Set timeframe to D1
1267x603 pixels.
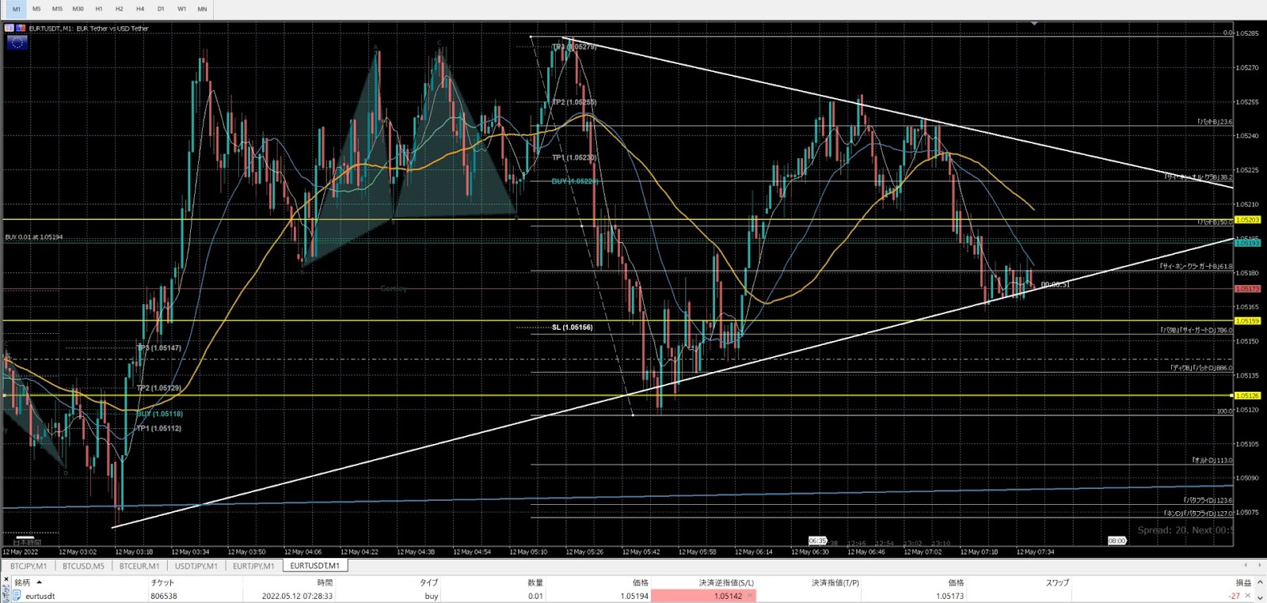161,9
